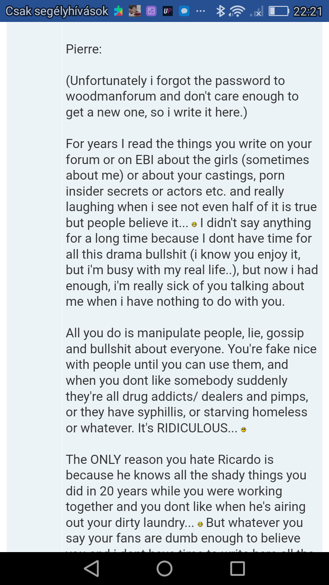Tap the smiley emoji after 'people believe it...'
The image size is (329, 585).
point(194,225)
